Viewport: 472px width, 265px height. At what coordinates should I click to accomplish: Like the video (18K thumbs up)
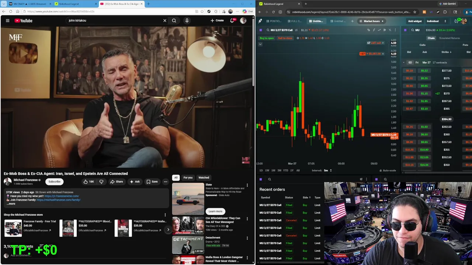88,181
